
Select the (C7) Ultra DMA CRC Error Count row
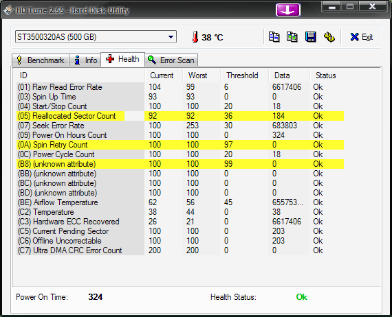tap(180, 250)
